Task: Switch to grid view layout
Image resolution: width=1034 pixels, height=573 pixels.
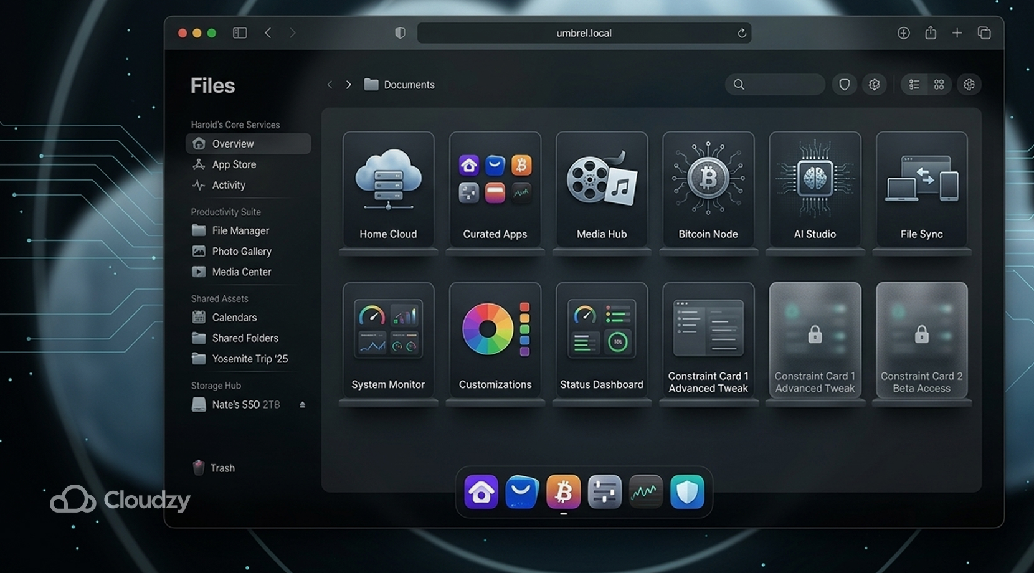Action: click(939, 84)
